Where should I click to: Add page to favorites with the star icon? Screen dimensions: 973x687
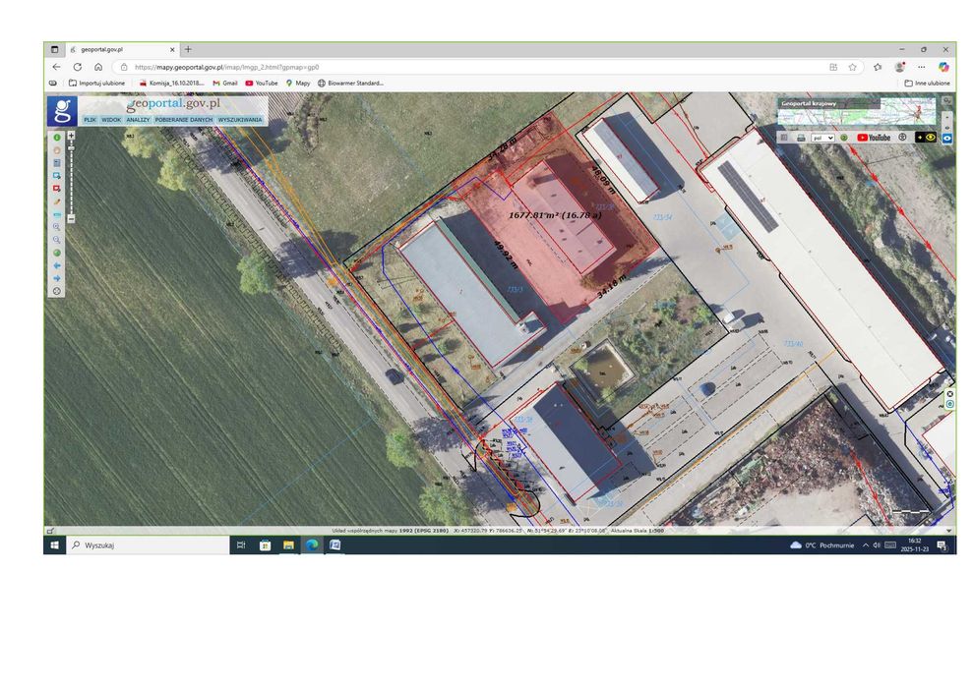853,67
